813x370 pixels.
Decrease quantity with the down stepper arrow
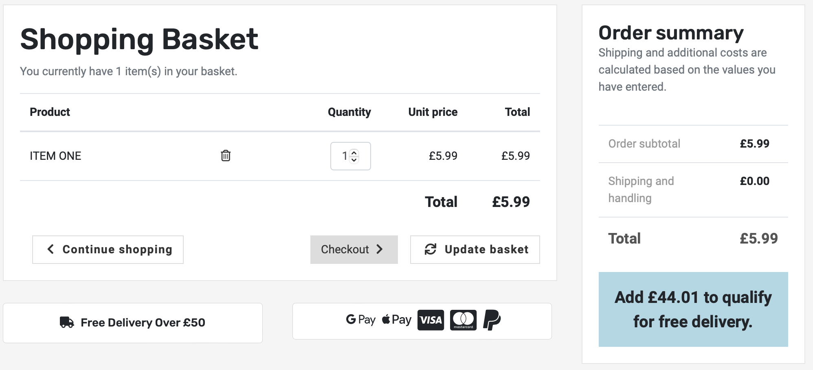click(x=354, y=159)
